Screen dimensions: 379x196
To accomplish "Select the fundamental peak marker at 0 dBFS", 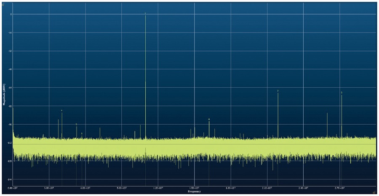I will [145, 13].
